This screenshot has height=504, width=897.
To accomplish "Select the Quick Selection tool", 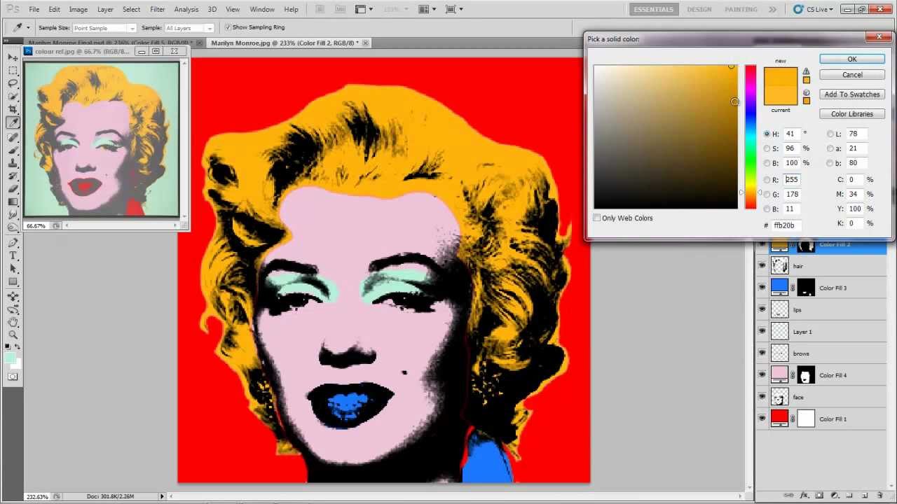I will [13, 96].
